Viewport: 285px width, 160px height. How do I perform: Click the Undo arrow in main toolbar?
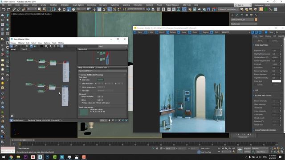(4, 9)
